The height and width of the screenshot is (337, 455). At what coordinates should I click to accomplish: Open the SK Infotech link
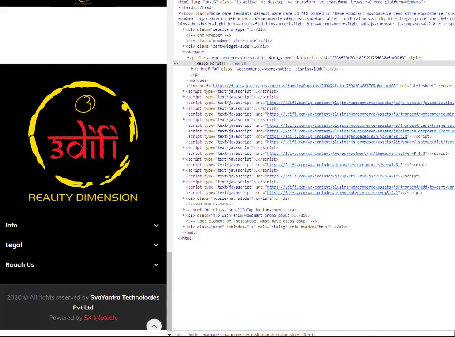point(100,318)
